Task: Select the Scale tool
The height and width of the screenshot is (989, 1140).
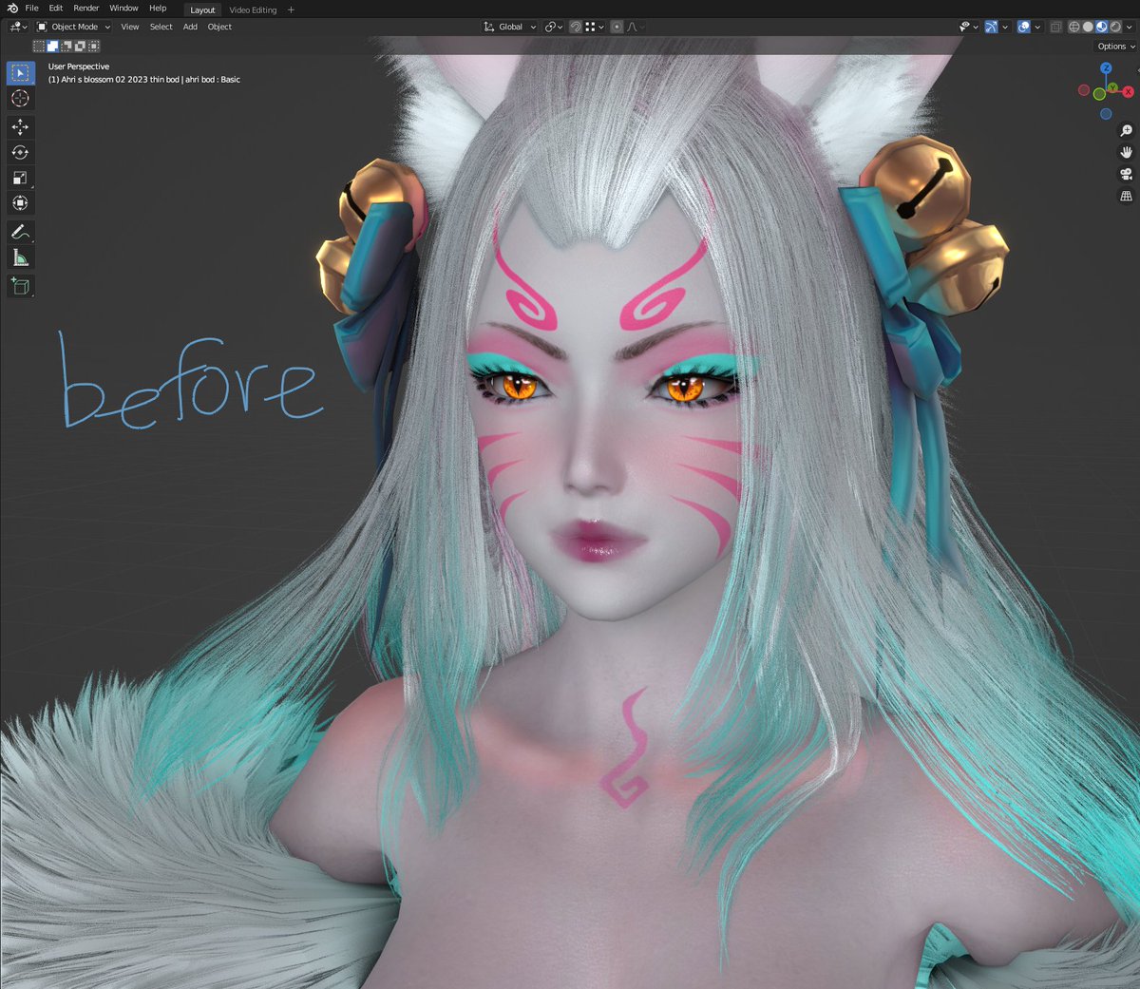Action: (x=20, y=178)
